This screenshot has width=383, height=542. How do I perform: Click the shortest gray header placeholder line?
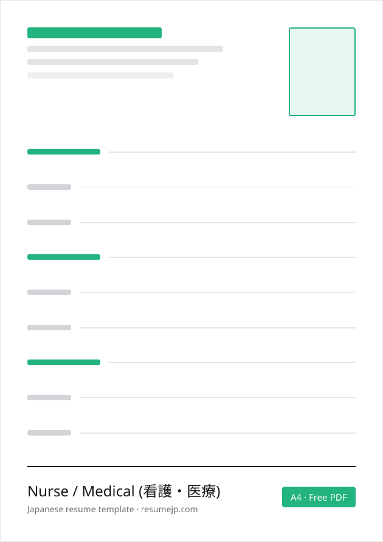[100, 75]
